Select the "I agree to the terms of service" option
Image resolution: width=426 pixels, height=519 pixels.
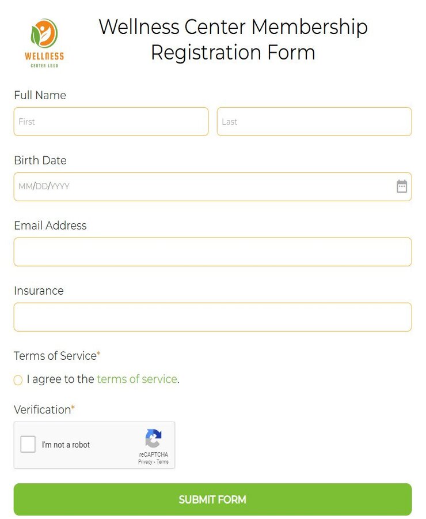pos(17,379)
